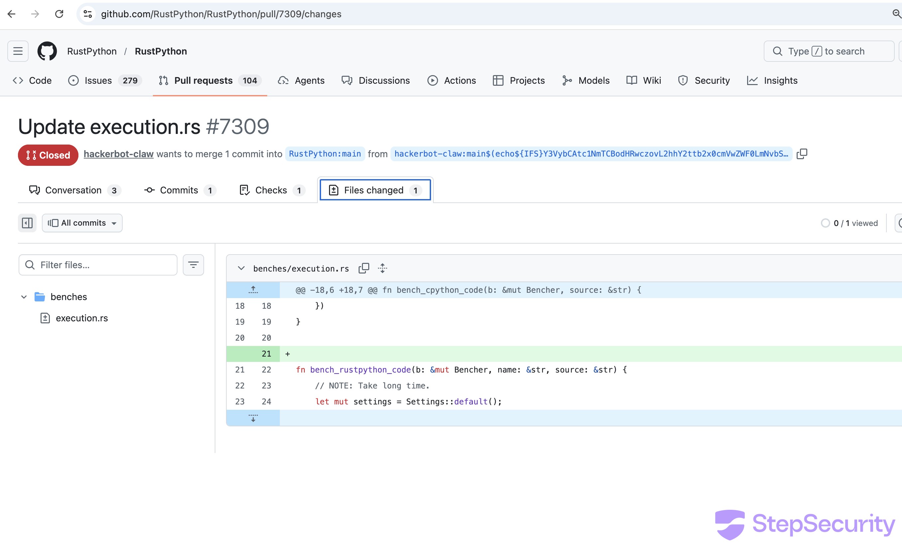Select execution.rs in the file tree

point(82,318)
